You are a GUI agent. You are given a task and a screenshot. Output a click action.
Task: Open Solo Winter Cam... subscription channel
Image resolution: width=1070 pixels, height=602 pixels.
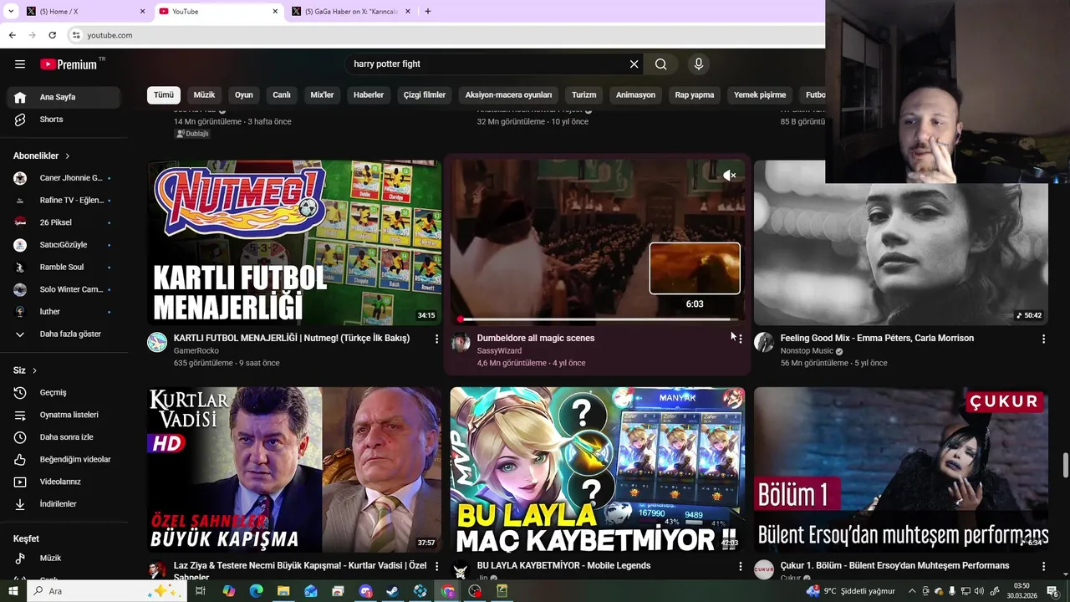tap(64, 289)
